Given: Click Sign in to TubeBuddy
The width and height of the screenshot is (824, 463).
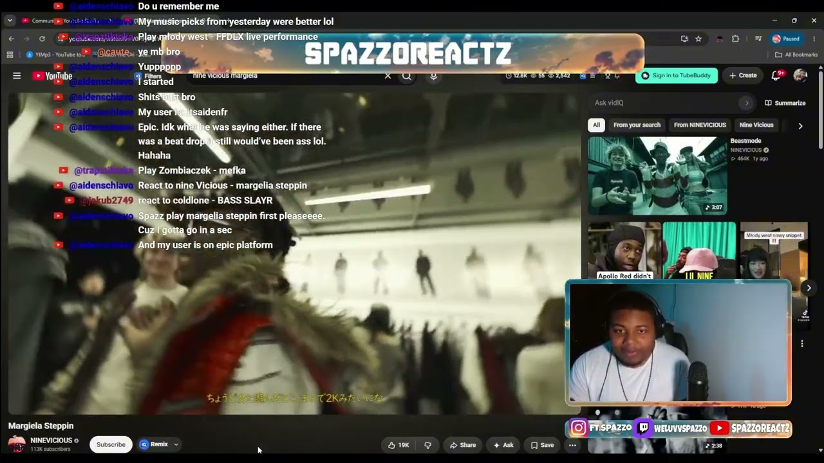Looking at the screenshot, I should (677, 75).
